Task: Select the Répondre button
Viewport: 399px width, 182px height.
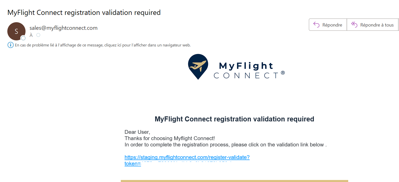Action: pos(328,25)
